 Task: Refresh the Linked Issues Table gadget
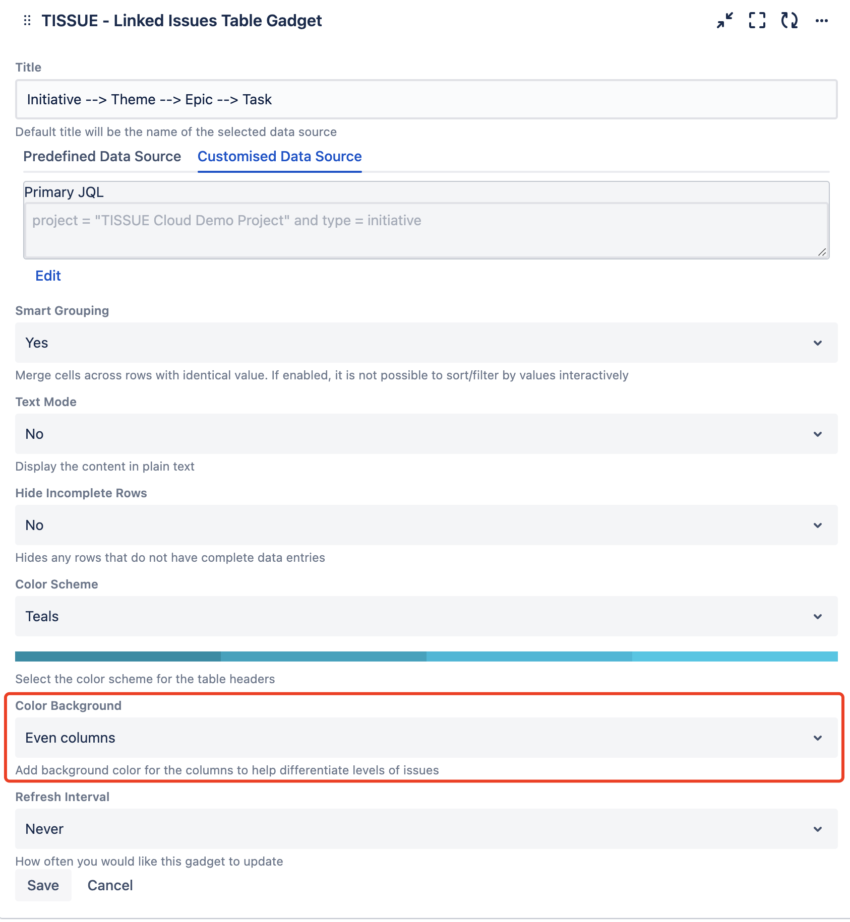tap(789, 21)
